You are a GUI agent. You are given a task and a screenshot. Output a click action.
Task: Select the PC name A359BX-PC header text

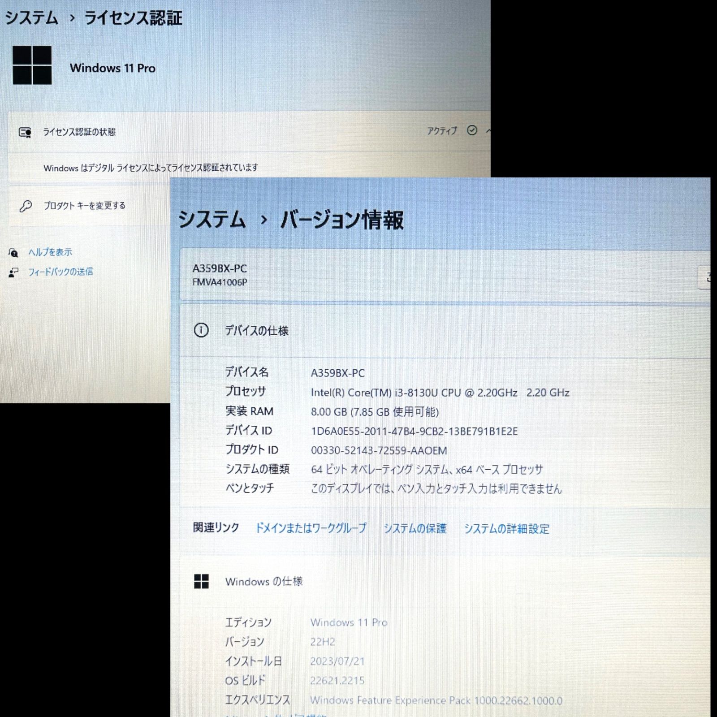(x=220, y=268)
